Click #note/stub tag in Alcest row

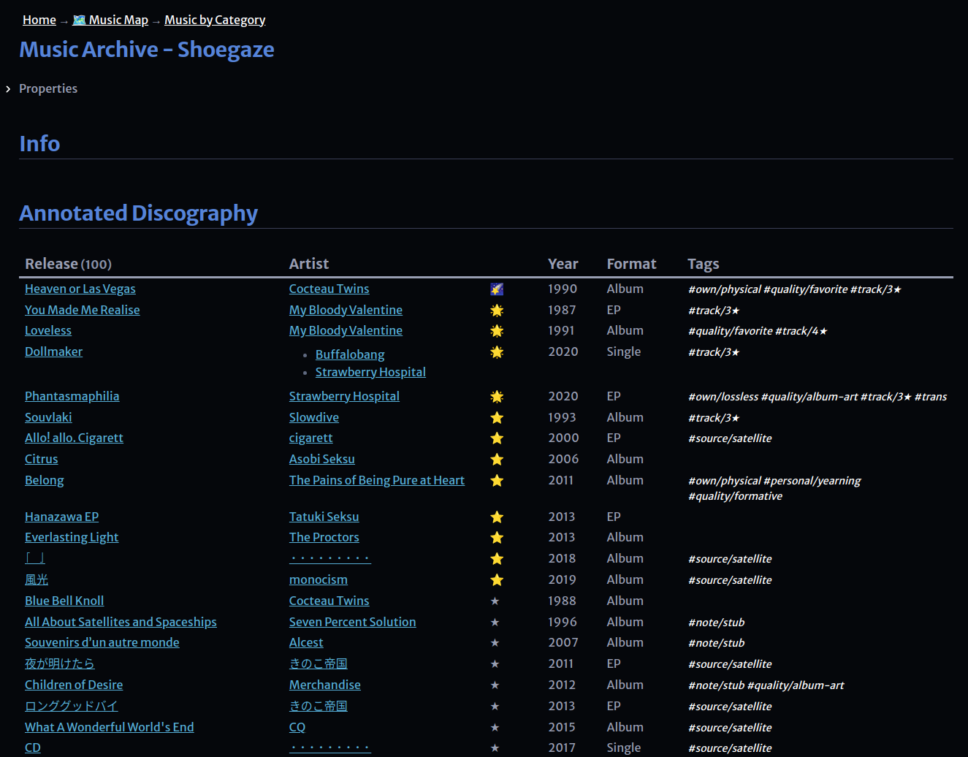click(717, 643)
